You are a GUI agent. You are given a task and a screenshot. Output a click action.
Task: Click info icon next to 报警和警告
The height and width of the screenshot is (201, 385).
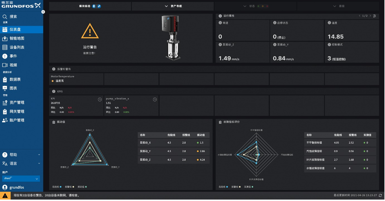tap(54, 69)
